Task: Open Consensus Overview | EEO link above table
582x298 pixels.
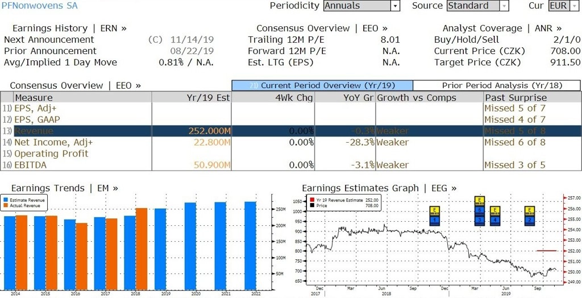Action: tap(76, 85)
